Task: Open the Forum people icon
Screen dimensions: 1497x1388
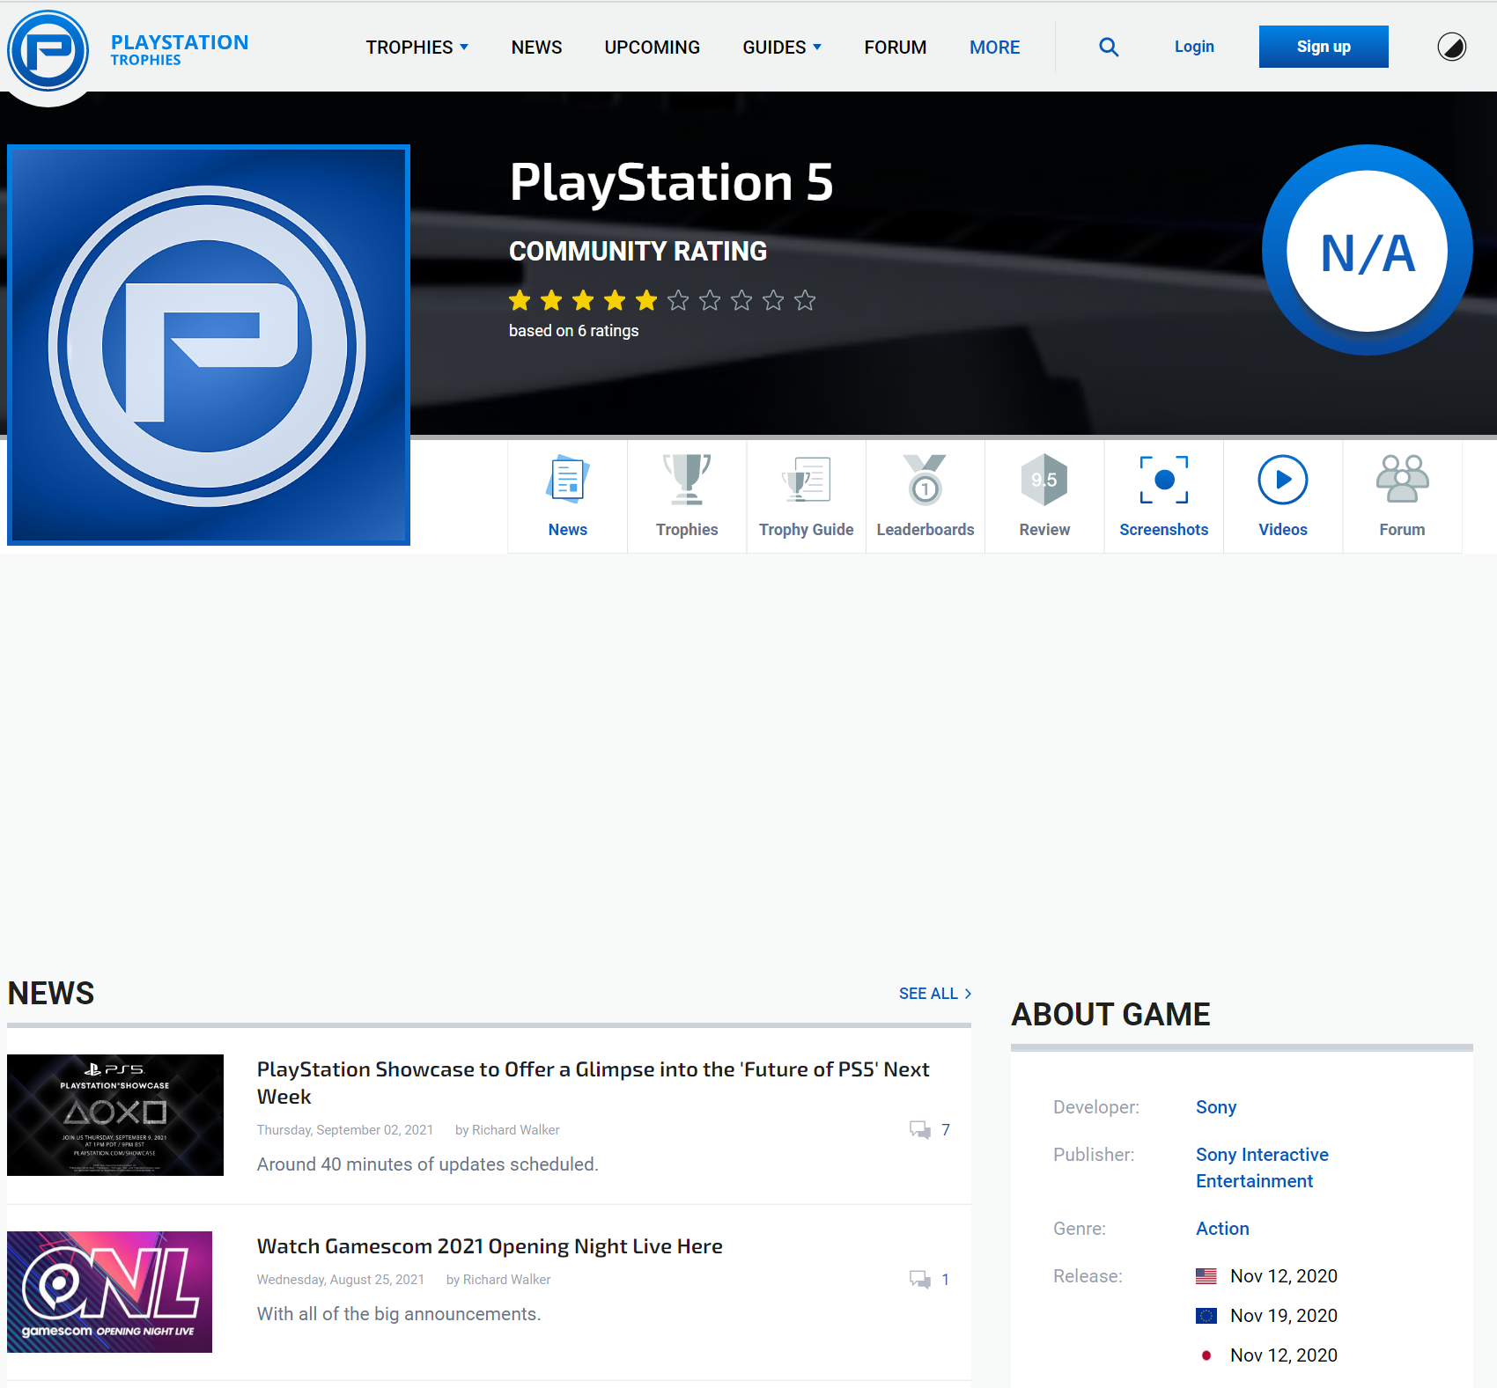Action: coord(1402,480)
